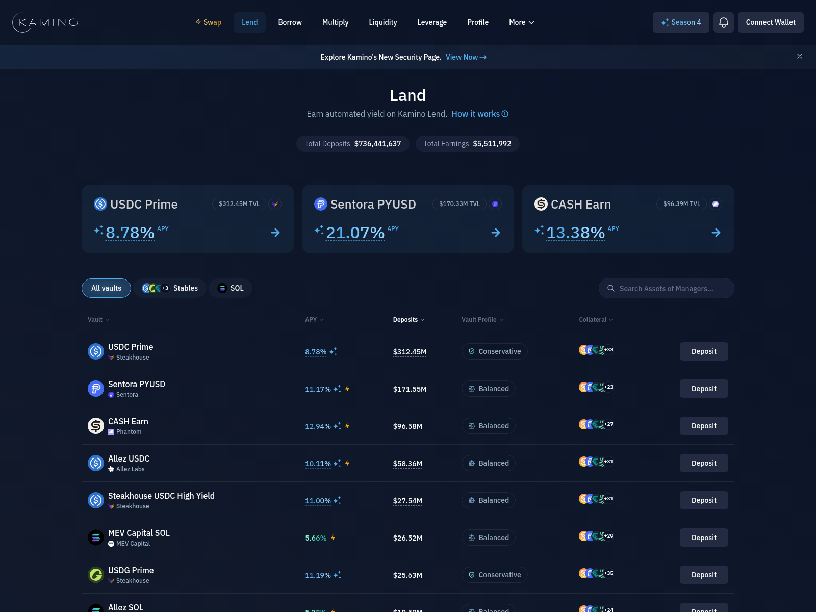This screenshot has height=612, width=816.
Task: Click the CASH token icon in CASH Earn row
Action: (x=96, y=426)
